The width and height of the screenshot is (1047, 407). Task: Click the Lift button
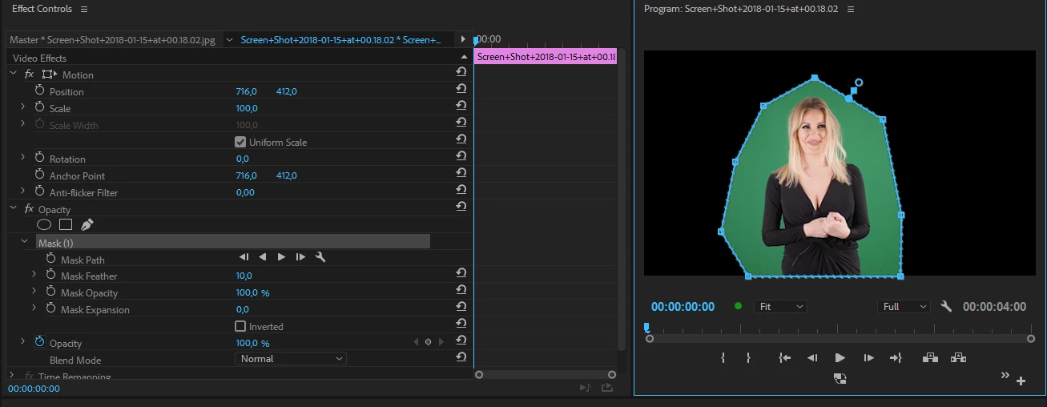click(x=930, y=358)
